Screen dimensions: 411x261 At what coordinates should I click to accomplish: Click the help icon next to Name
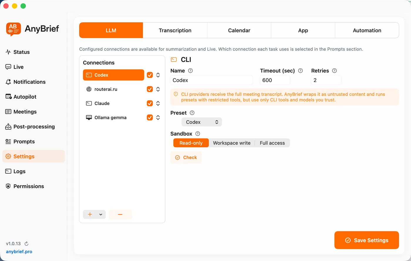click(x=190, y=71)
